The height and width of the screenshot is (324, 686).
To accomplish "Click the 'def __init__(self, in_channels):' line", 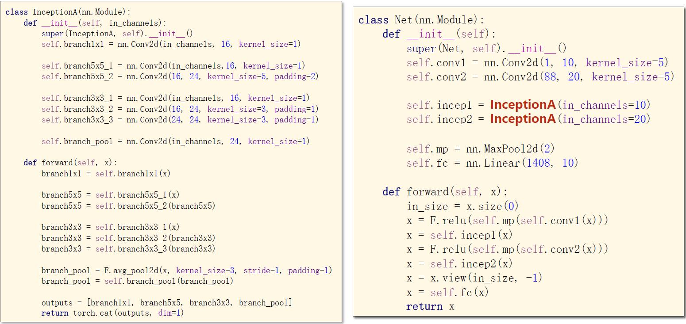I will [96, 23].
